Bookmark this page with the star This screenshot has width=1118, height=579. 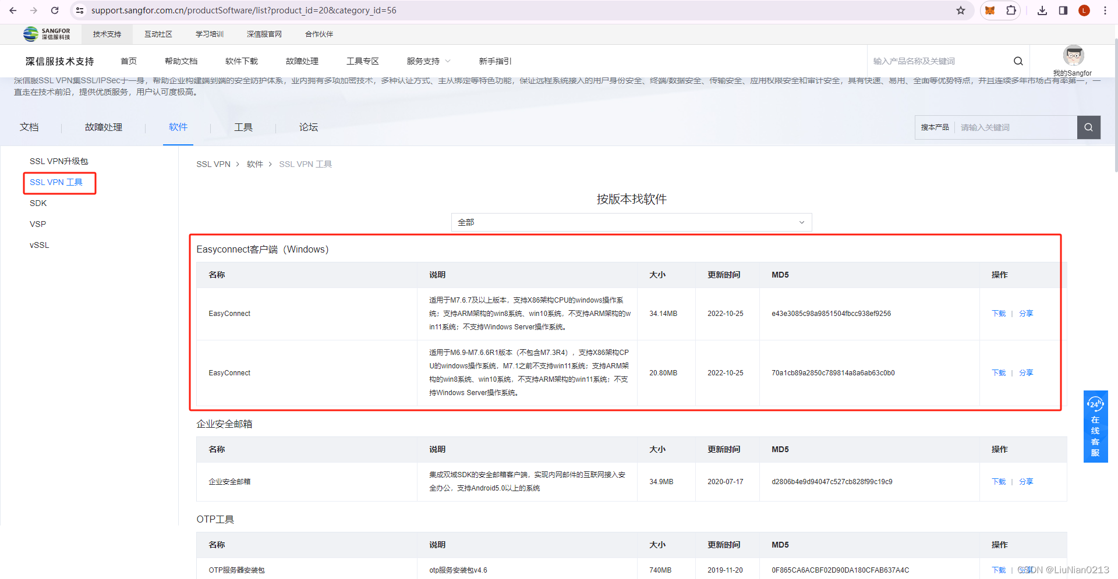(x=961, y=10)
